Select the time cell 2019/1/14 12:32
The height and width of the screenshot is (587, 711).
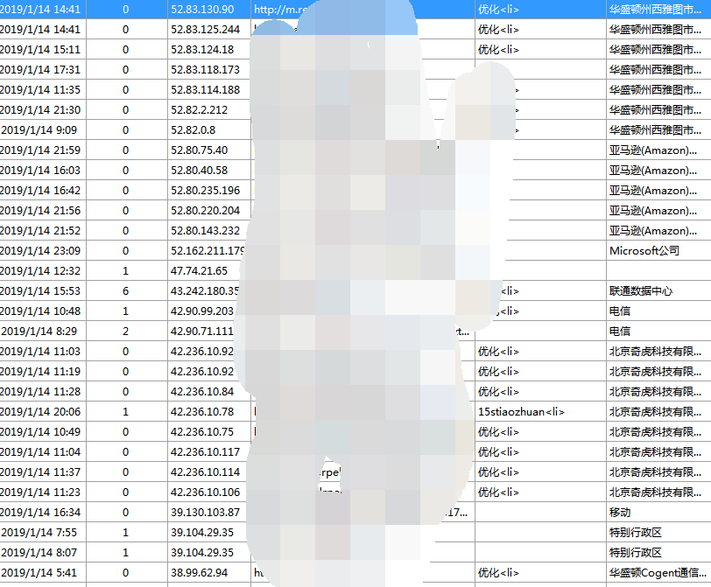click(x=40, y=271)
